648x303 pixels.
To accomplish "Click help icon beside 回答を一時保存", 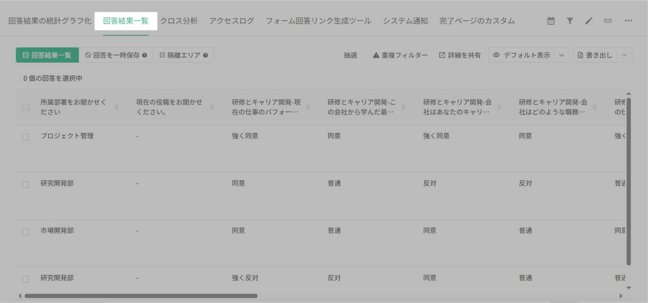I will [145, 55].
